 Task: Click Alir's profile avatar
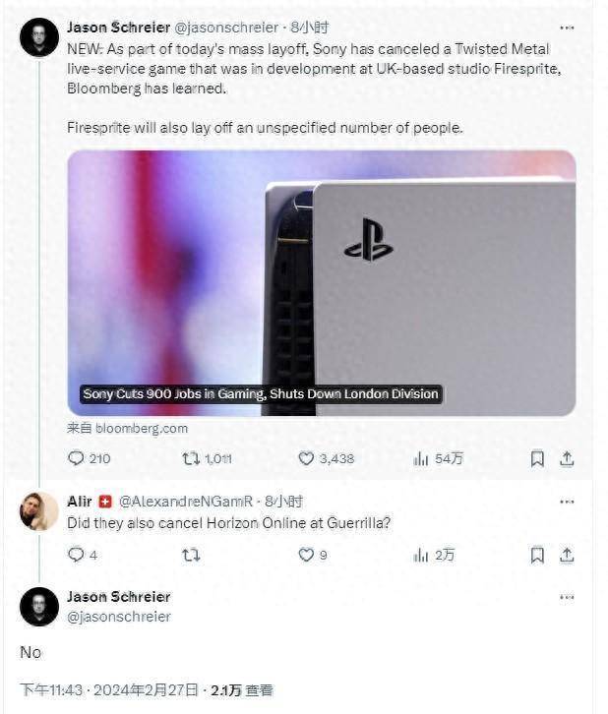[x=39, y=510]
